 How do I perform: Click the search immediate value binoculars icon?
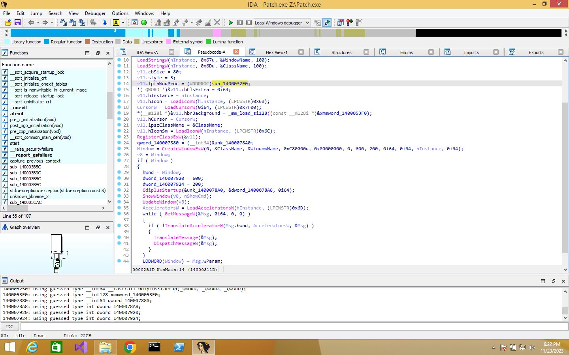[x=63, y=22]
